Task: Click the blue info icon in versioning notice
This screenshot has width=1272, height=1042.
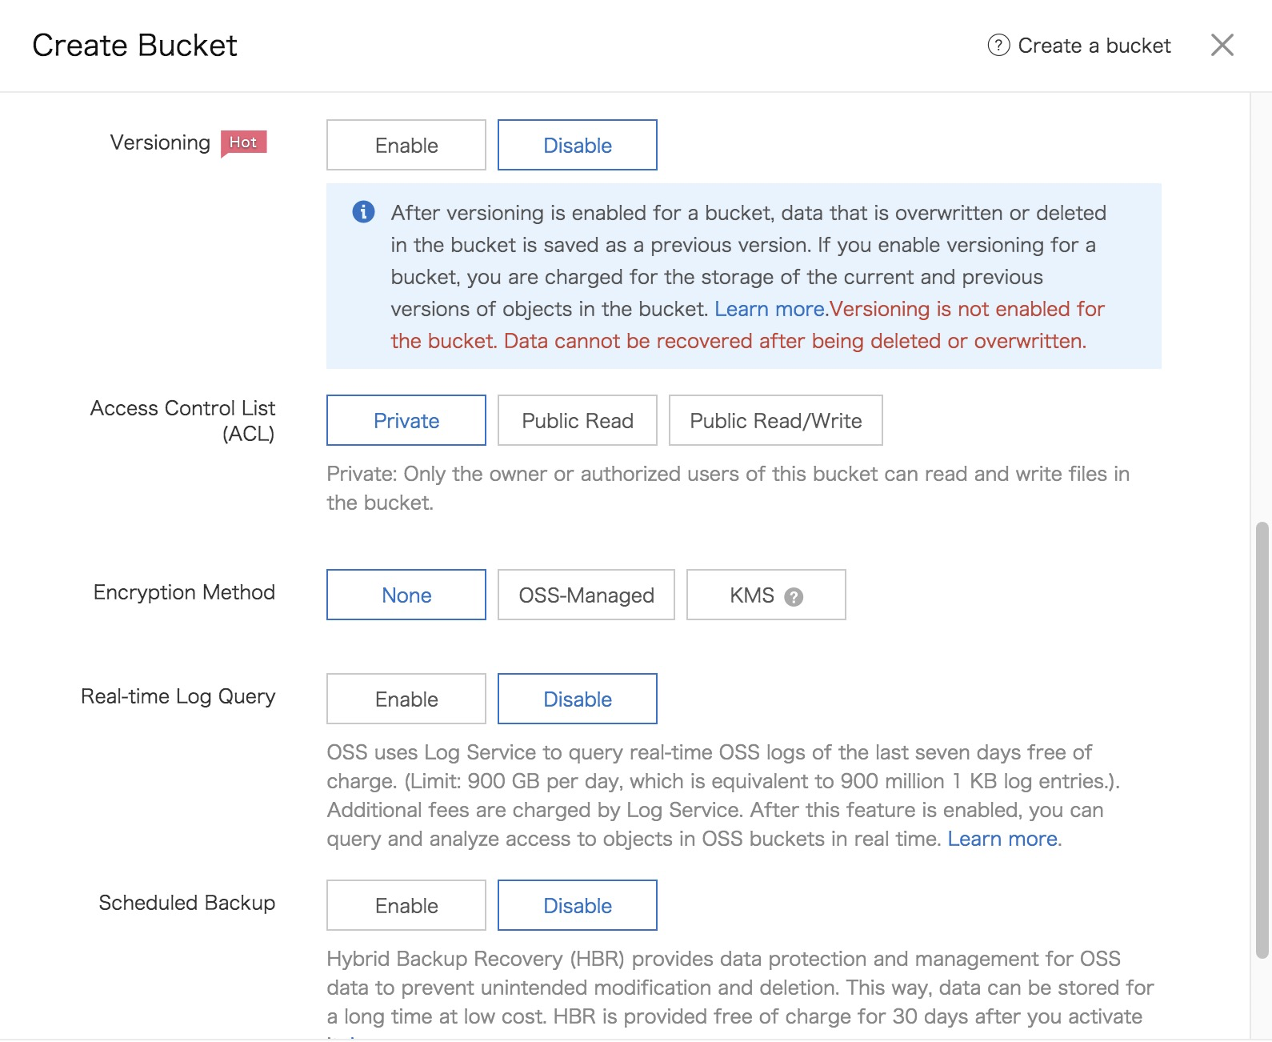Action: click(363, 212)
